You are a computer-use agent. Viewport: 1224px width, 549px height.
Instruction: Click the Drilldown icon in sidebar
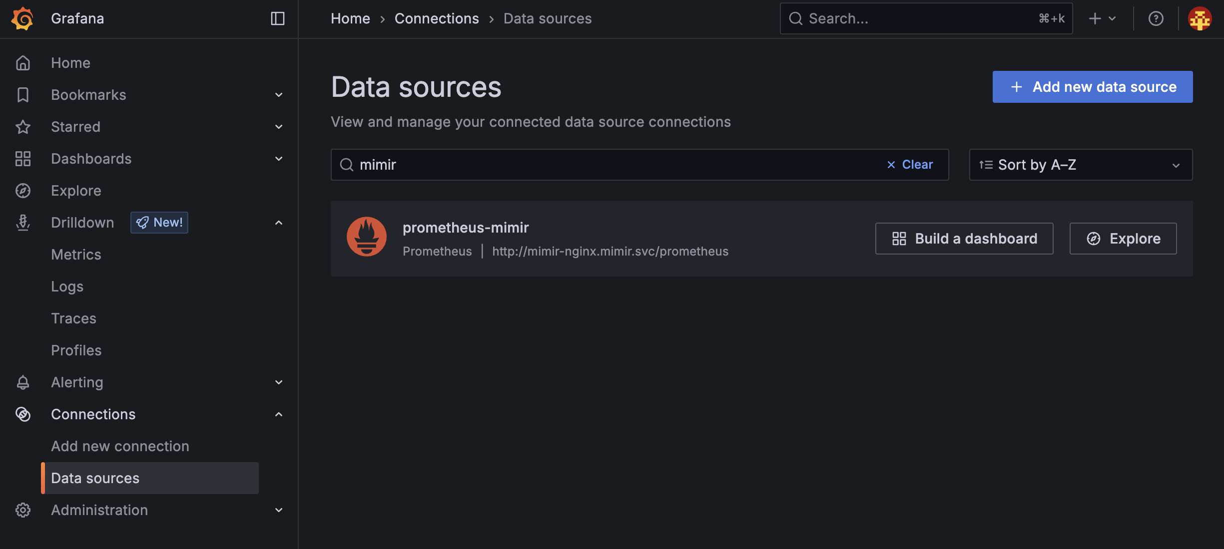point(23,223)
